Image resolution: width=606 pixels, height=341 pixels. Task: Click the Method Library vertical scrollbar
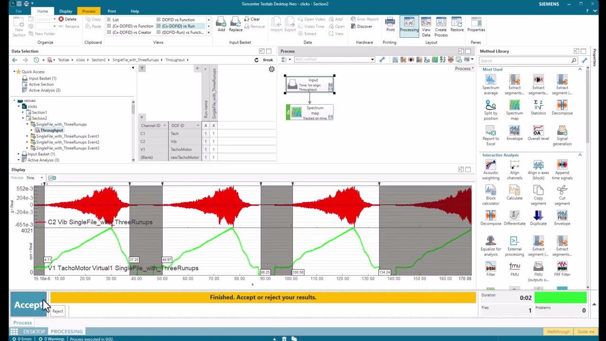coord(588,104)
